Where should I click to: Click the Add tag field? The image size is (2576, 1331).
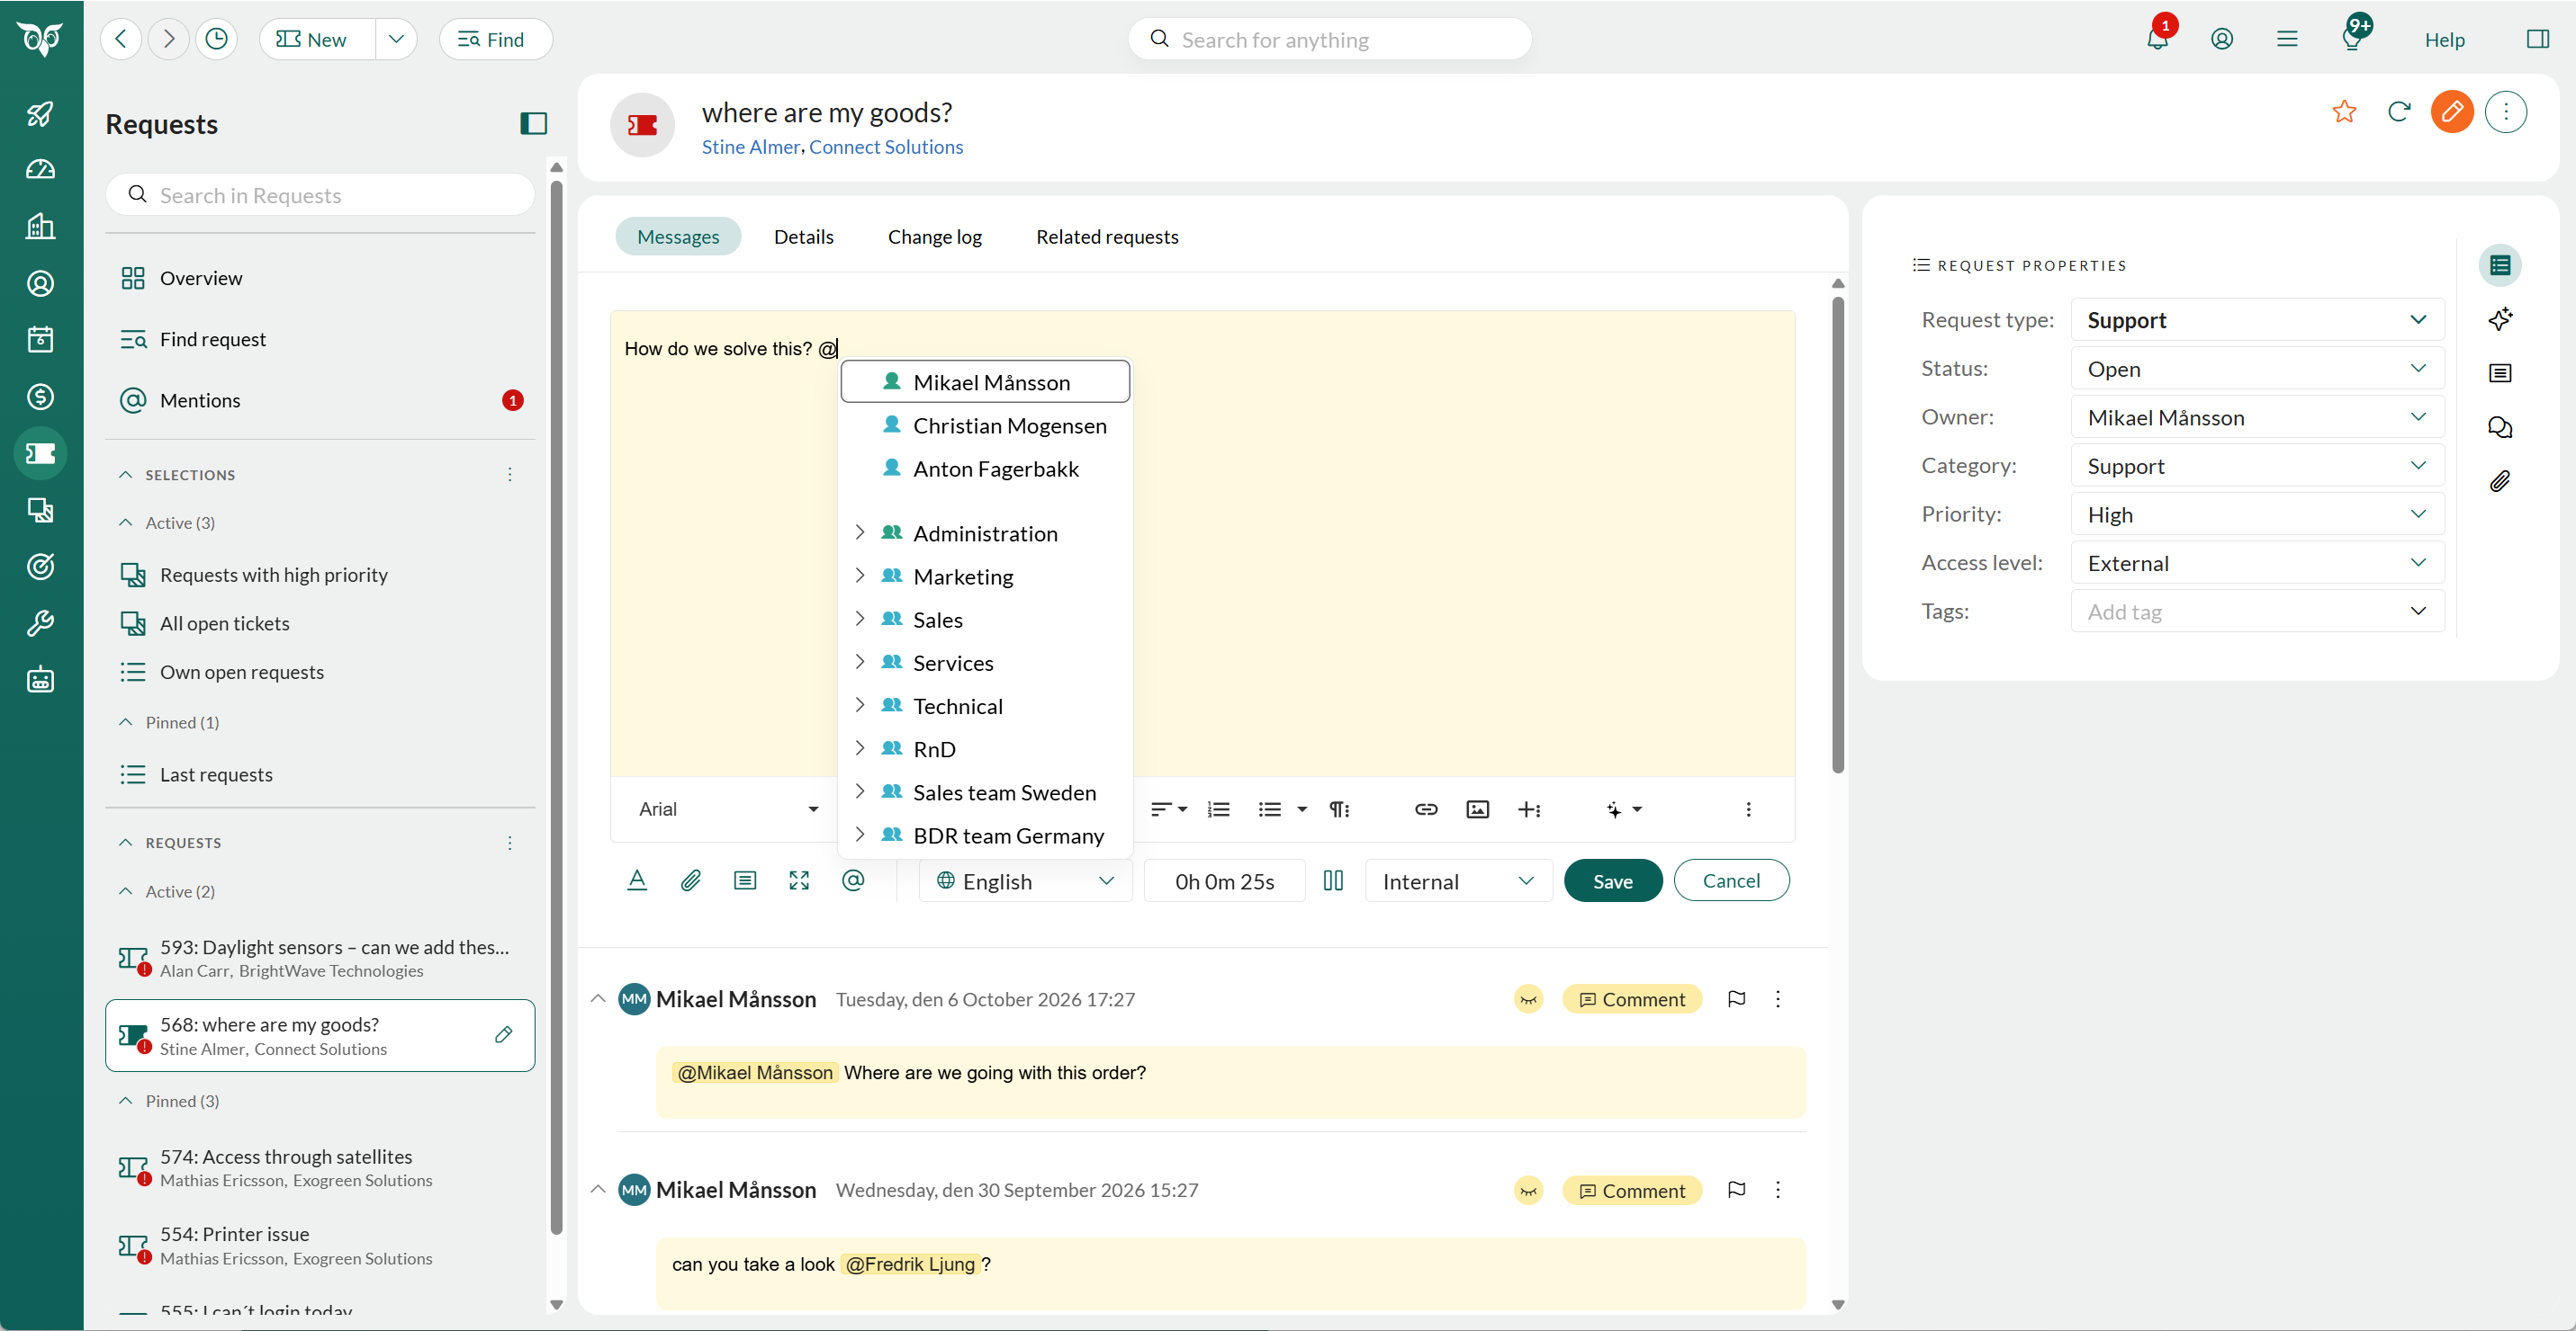coord(2257,612)
